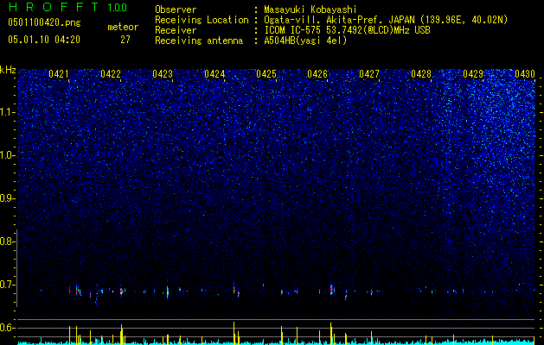Click the 0426 time marker
The width and height of the screenshot is (544, 345).
[317, 74]
